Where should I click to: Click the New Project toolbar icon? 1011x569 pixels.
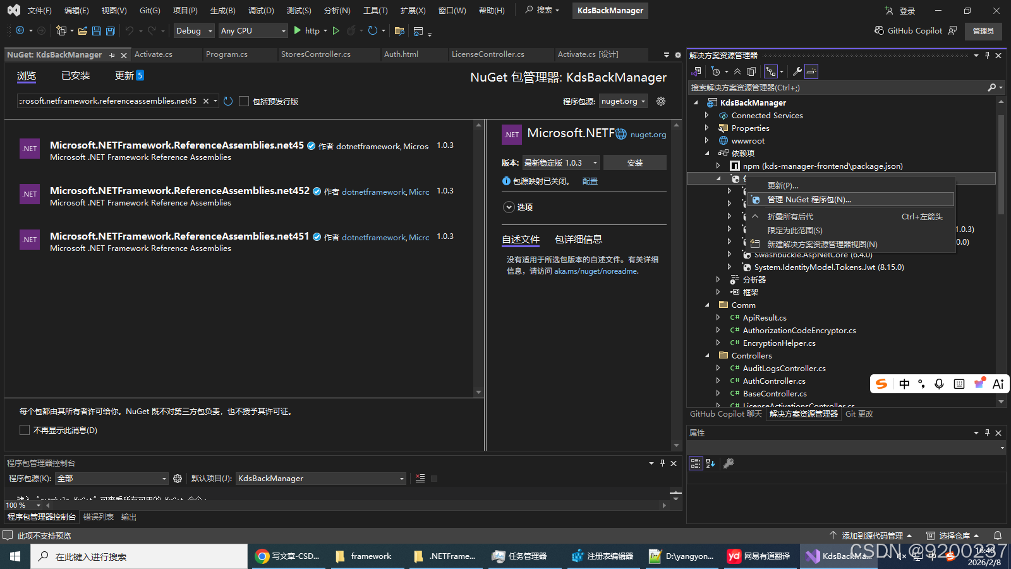61,30
